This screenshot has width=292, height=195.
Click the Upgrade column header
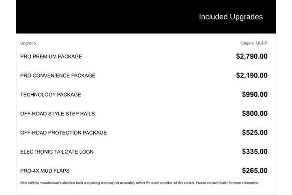tap(28, 43)
